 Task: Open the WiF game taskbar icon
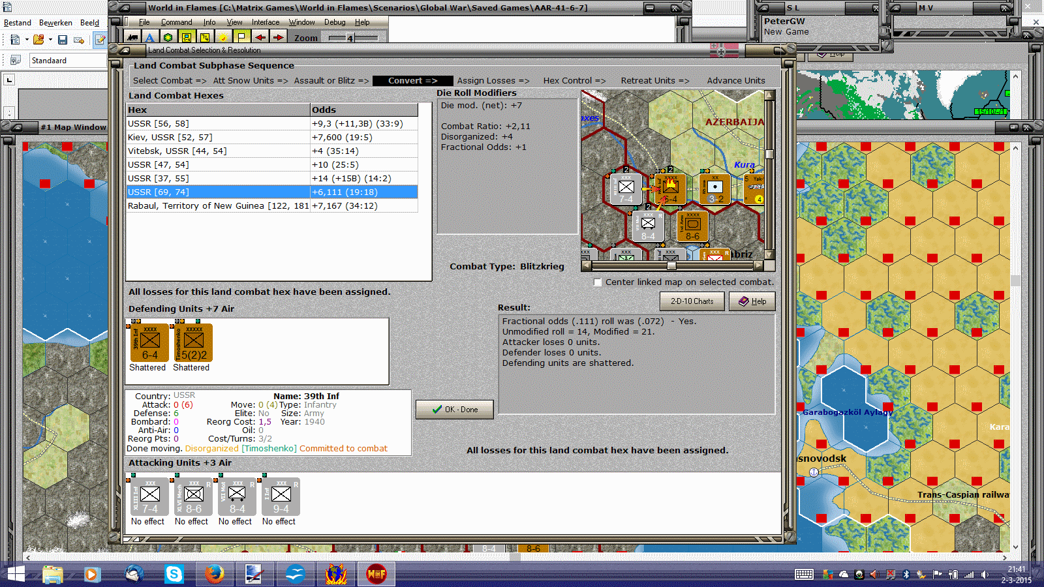click(x=376, y=574)
